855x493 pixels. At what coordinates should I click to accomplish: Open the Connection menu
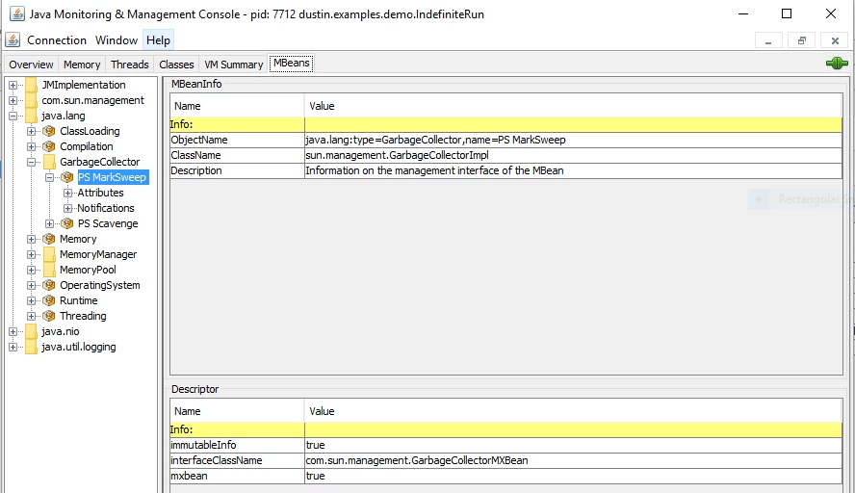click(57, 40)
